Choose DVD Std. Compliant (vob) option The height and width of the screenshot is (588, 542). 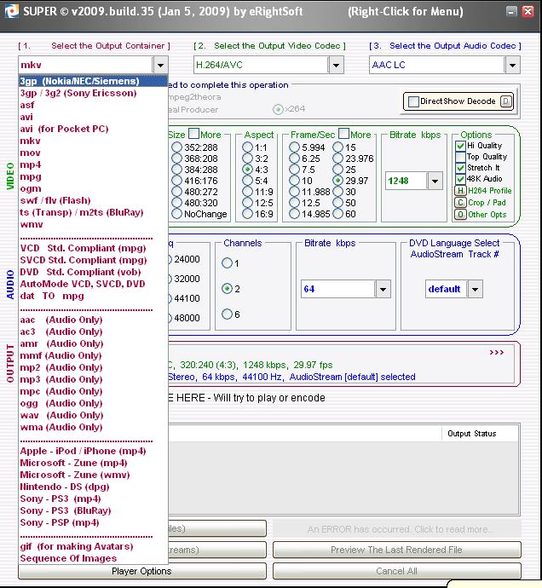pos(93,272)
